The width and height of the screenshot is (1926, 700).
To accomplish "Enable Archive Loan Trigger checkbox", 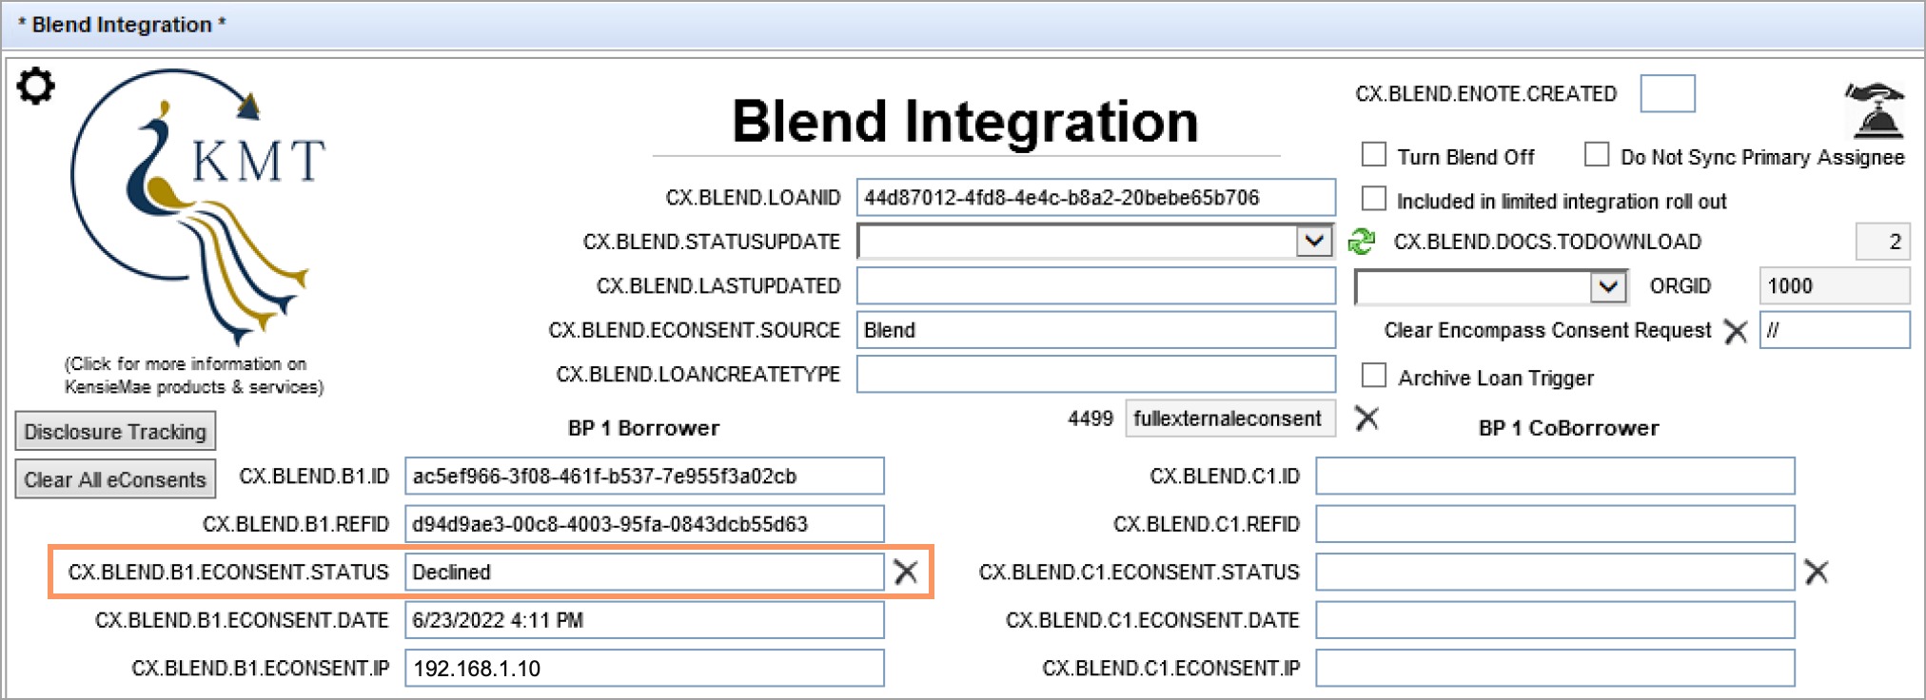I will coord(1374,375).
